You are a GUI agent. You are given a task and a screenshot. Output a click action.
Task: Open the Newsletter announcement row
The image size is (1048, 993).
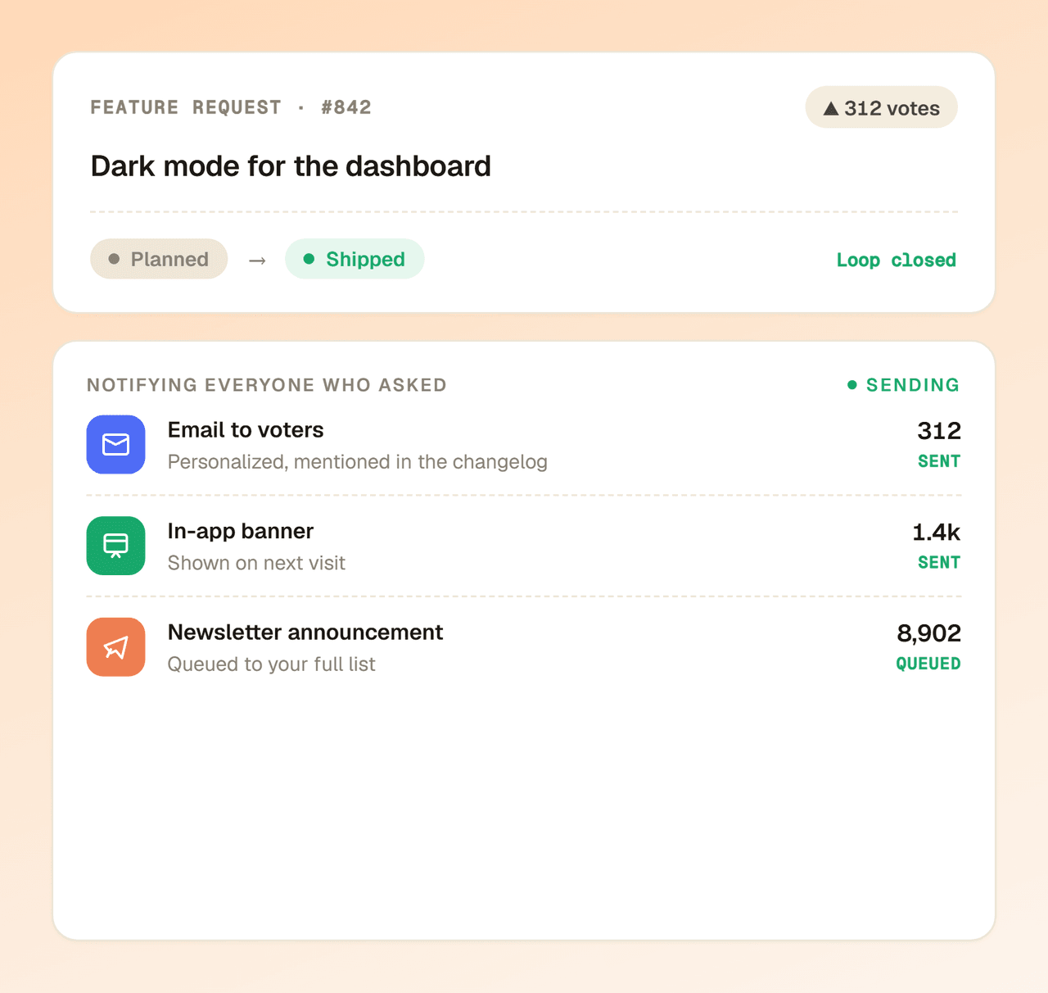coord(524,647)
